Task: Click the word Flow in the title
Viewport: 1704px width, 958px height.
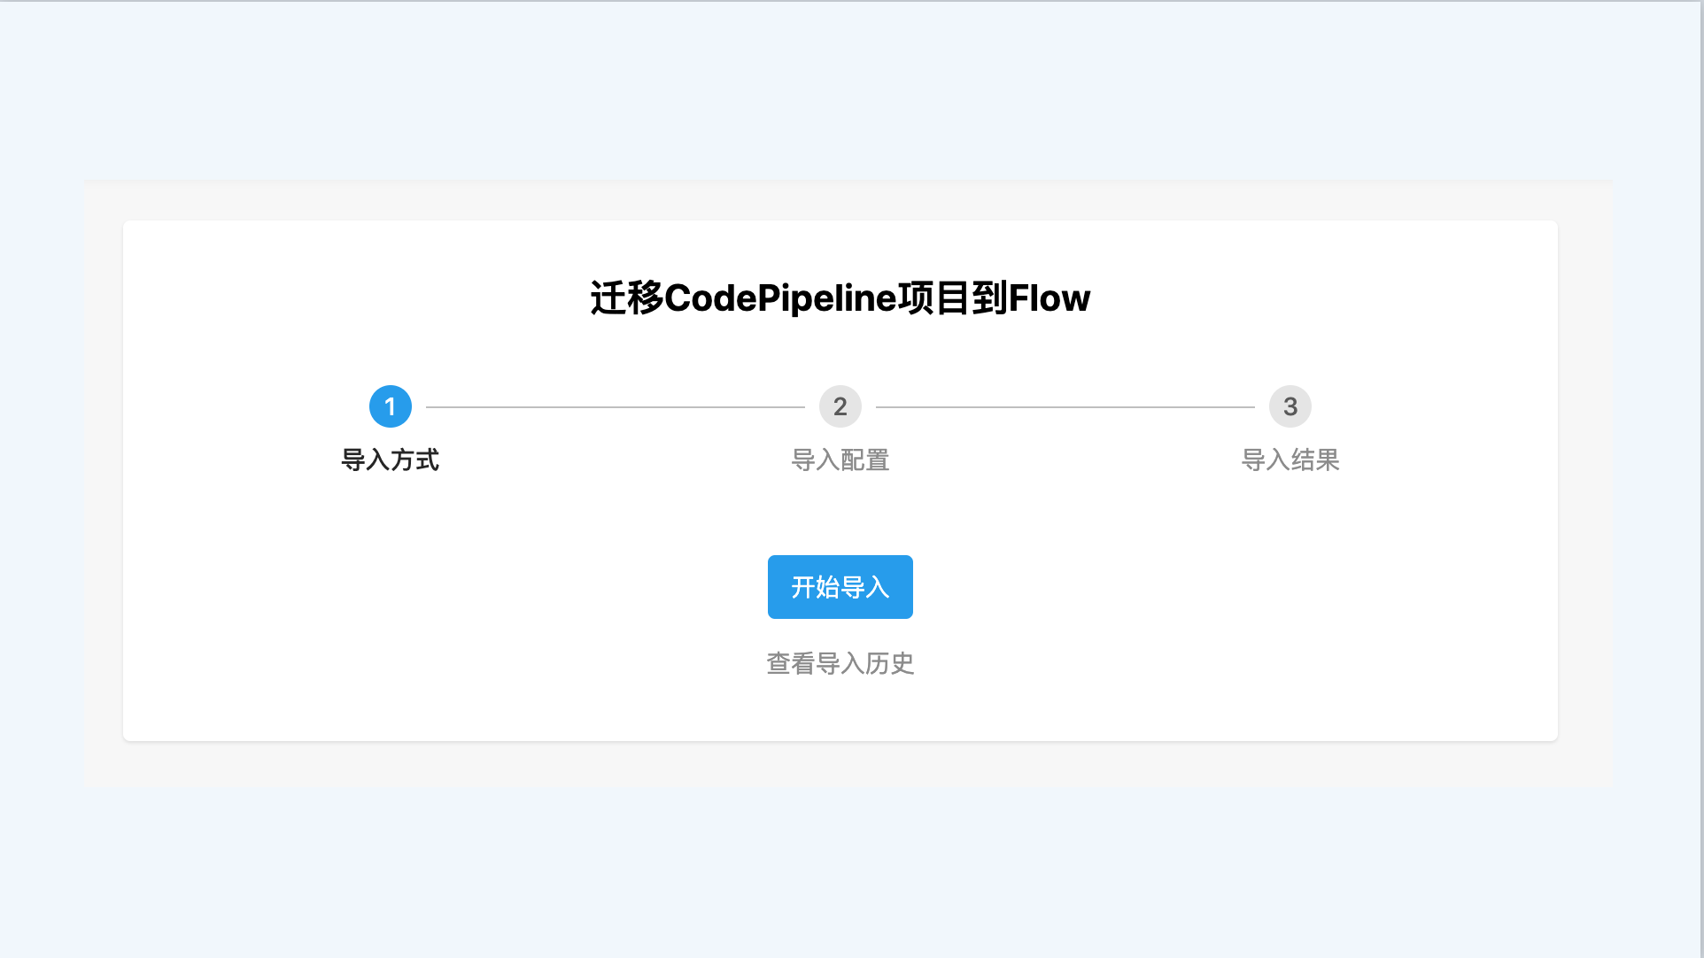Action: (1050, 297)
